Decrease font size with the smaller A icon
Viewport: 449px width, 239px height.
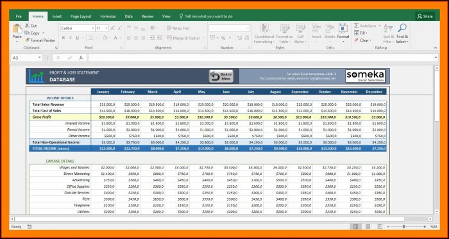(x=120, y=28)
